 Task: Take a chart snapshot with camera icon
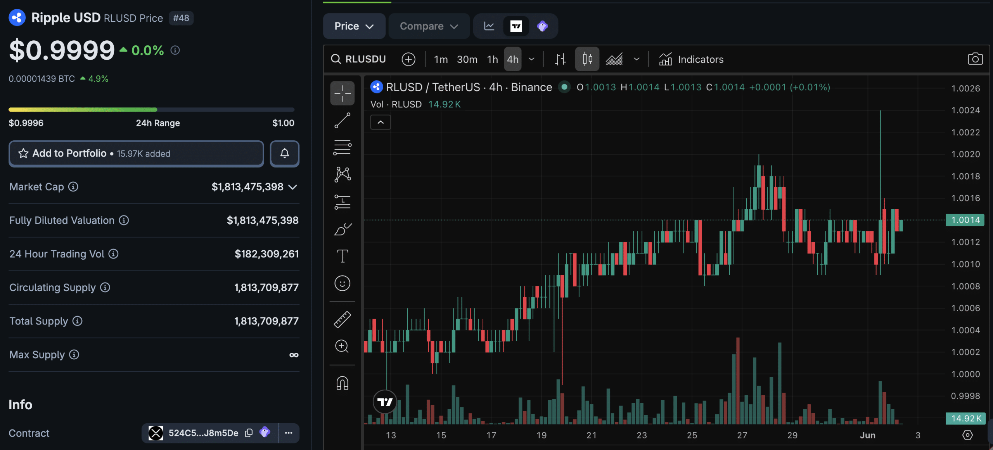(975, 59)
